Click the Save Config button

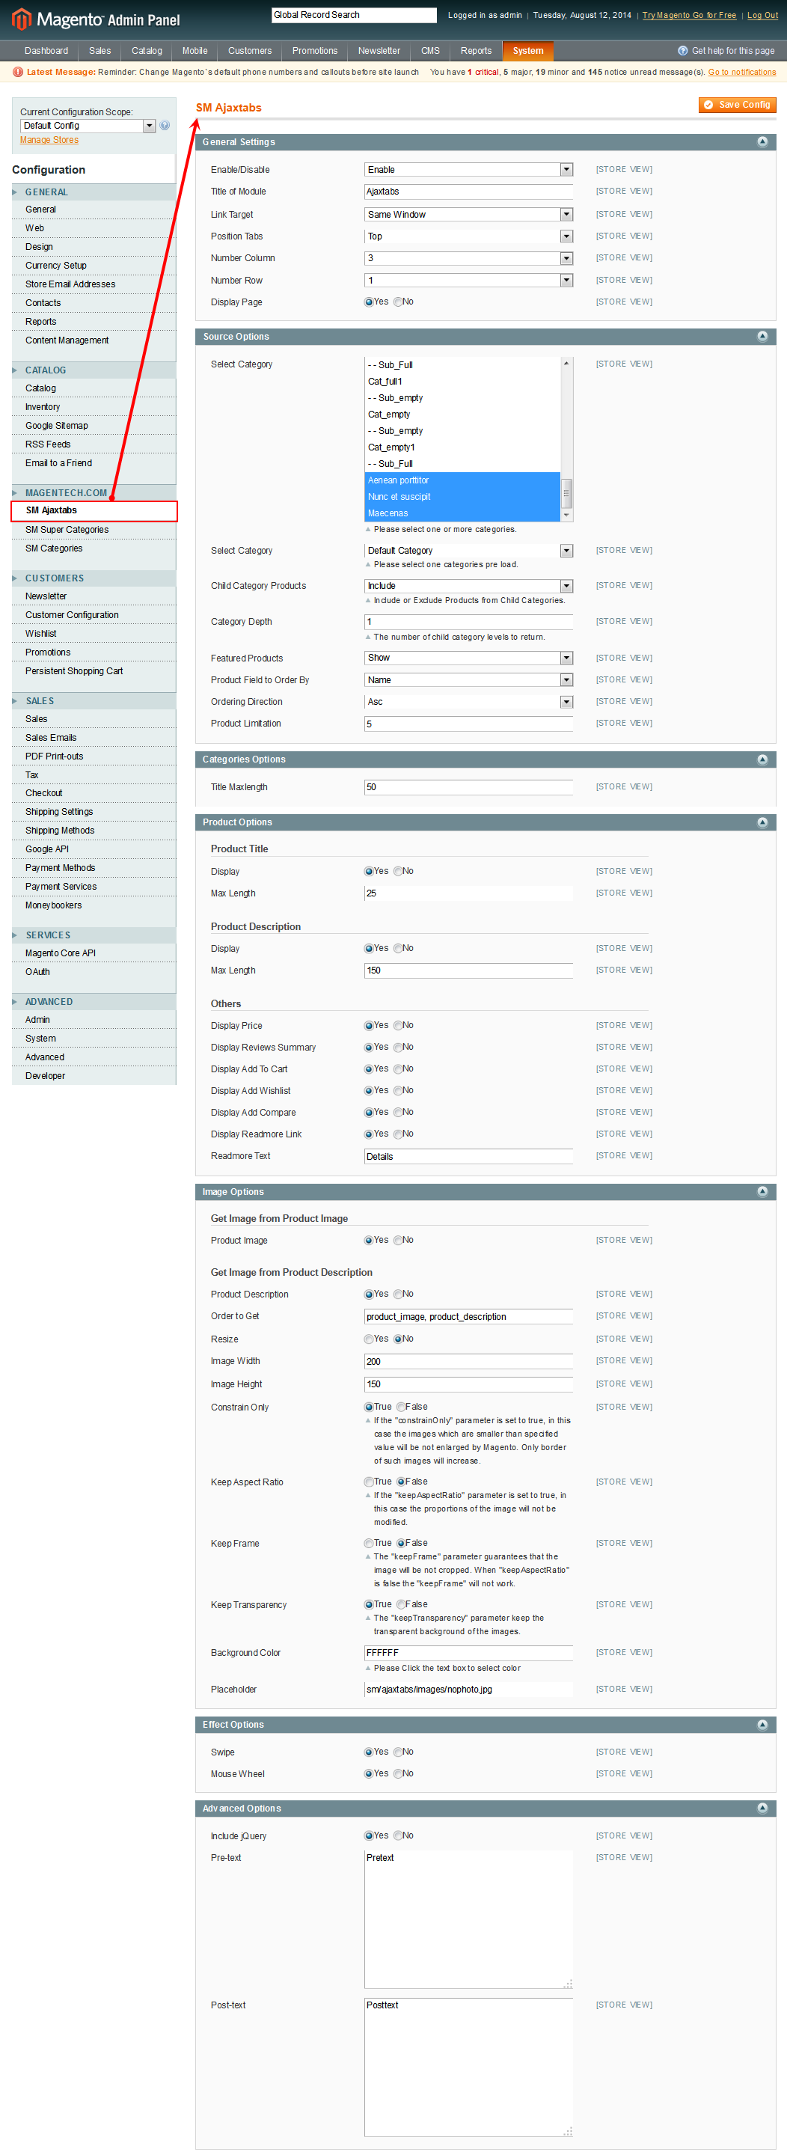[738, 106]
